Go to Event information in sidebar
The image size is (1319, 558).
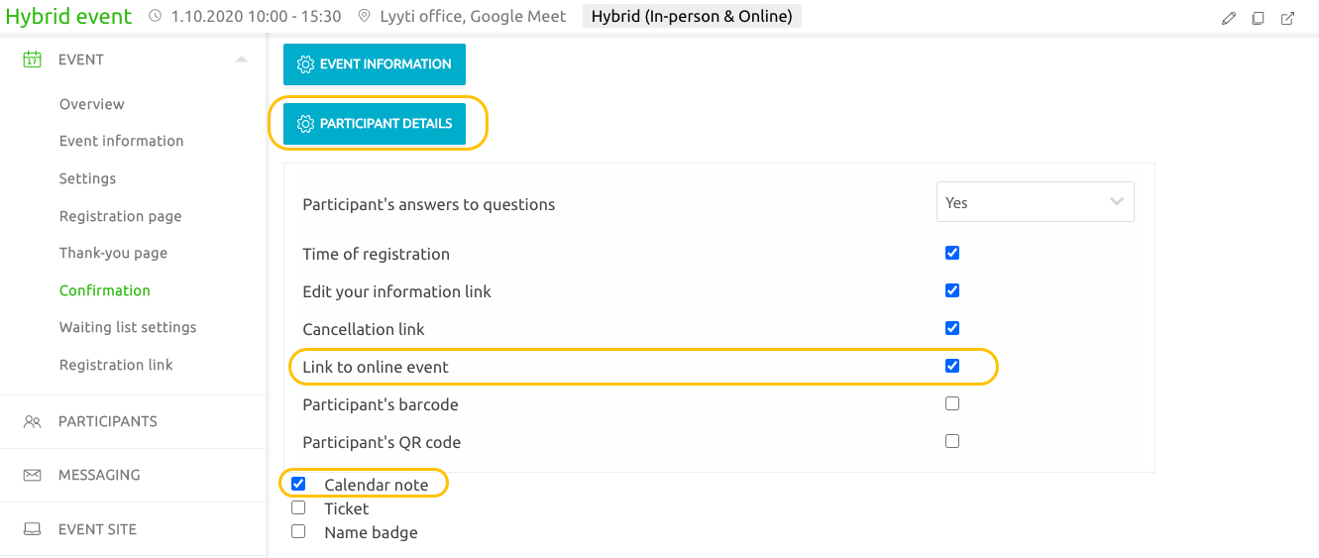pyautogui.click(x=122, y=141)
